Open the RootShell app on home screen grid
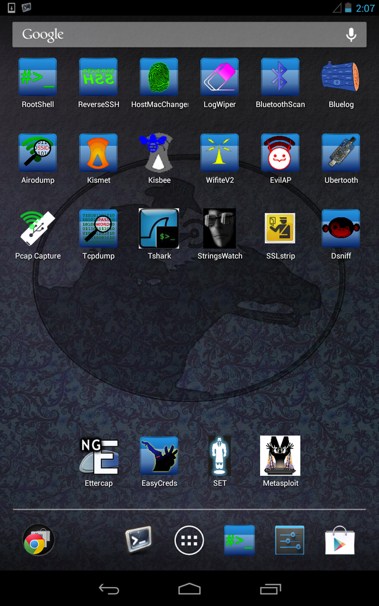 click(x=38, y=77)
